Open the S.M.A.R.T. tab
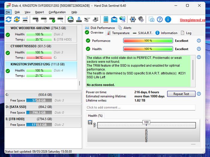The image size is (210, 157). 142,33
